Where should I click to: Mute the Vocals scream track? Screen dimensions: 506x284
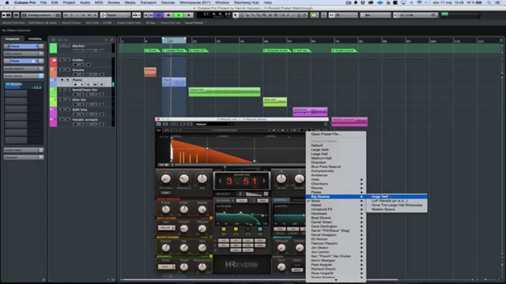tap(62, 120)
